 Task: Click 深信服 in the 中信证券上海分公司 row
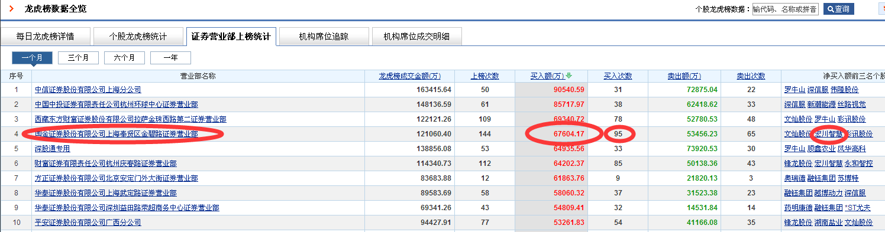click(818, 90)
